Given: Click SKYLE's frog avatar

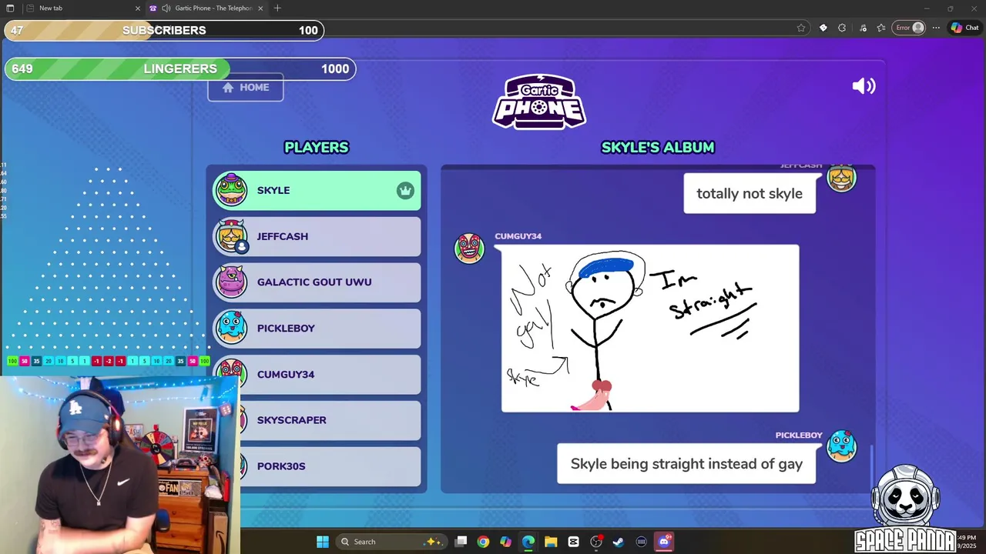Looking at the screenshot, I should tap(231, 190).
